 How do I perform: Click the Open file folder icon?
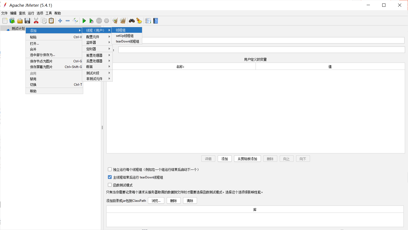(20, 21)
